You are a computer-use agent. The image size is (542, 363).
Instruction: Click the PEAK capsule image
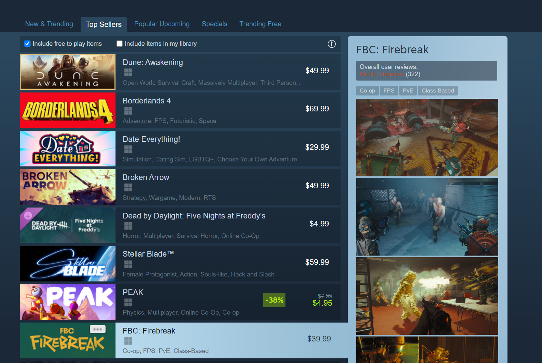(68, 302)
